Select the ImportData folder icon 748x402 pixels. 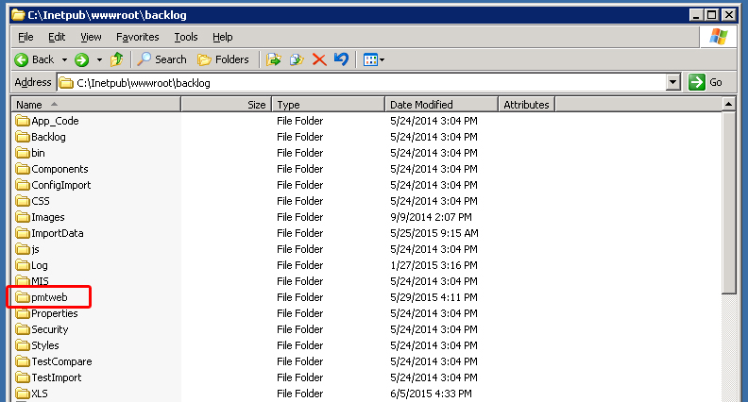pos(23,233)
